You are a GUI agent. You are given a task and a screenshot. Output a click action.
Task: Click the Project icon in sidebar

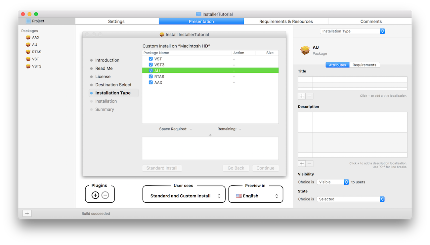[x=28, y=21]
